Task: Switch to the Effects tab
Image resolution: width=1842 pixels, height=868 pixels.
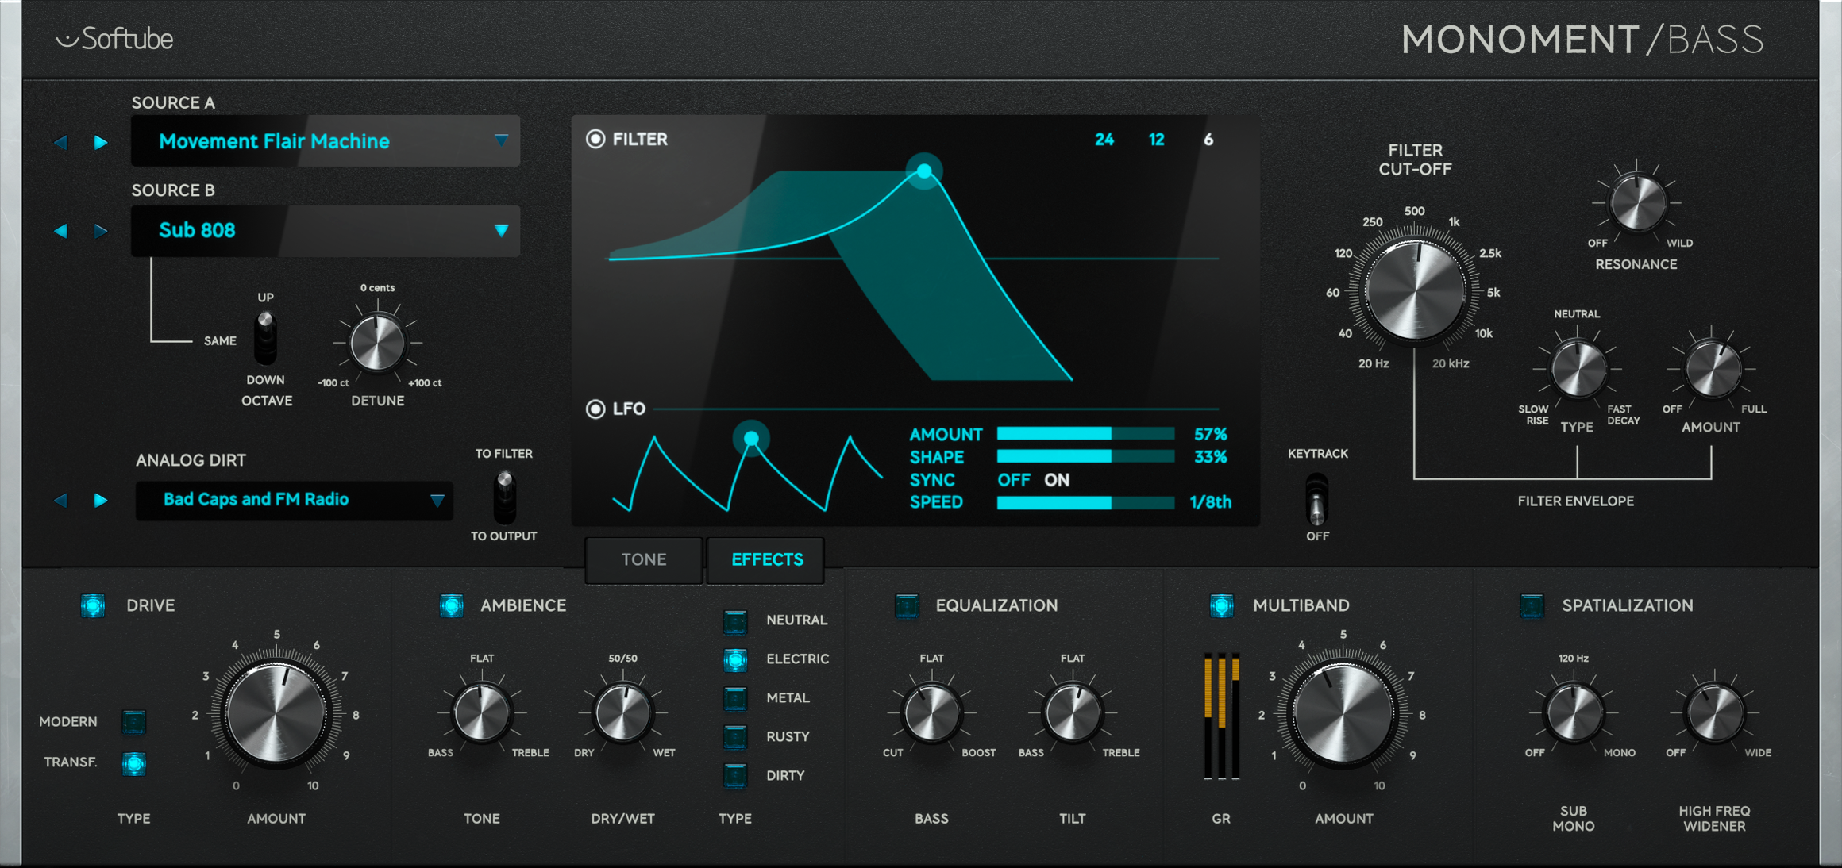Action: pyautogui.click(x=767, y=559)
